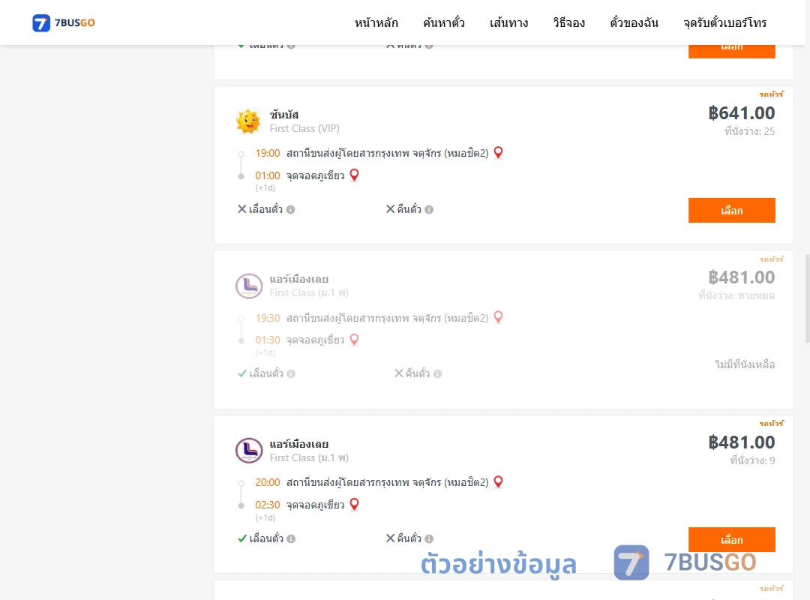The width and height of the screenshot is (810, 600).
Task: Click the ซันบัส sun logo icon
Action: tap(248, 121)
